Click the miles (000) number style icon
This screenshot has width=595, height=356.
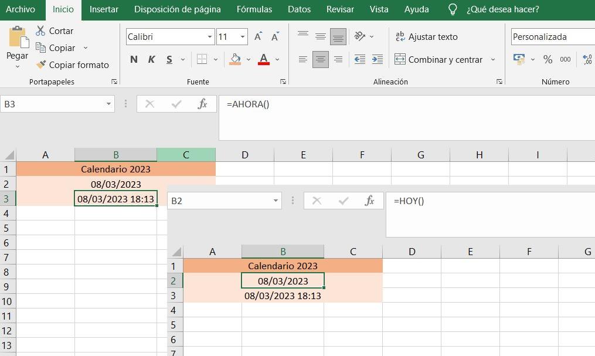click(x=565, y=59)
